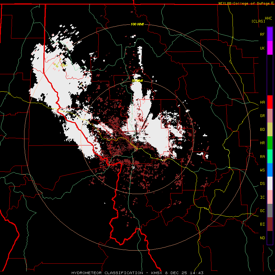Click the WS legend label
The width and height of the screenshot is (275, 275).
(x=262, y=170)
